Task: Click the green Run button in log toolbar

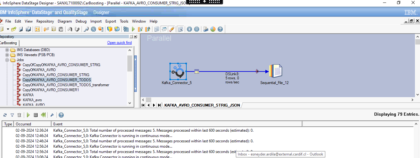Action: point(29,115)
